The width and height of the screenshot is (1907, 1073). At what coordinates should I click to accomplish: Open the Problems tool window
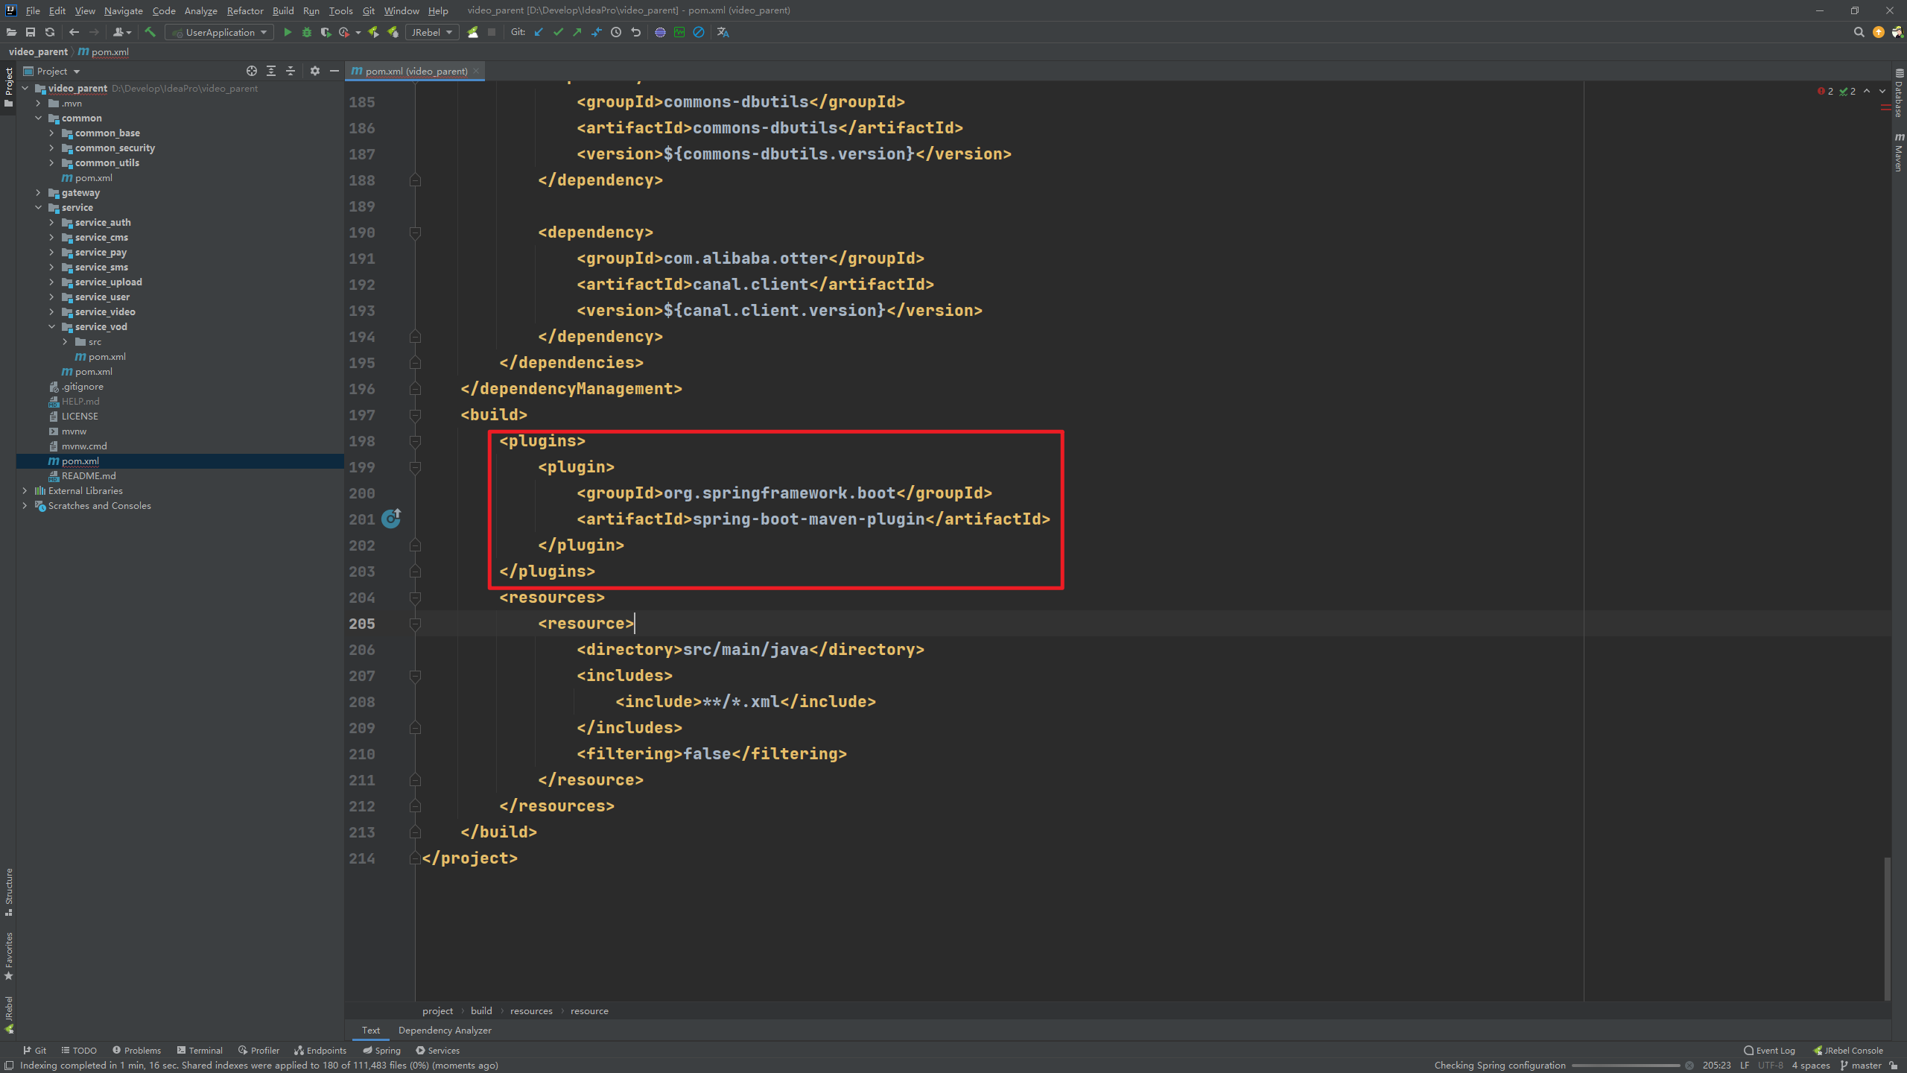(x=137, y=1051)
